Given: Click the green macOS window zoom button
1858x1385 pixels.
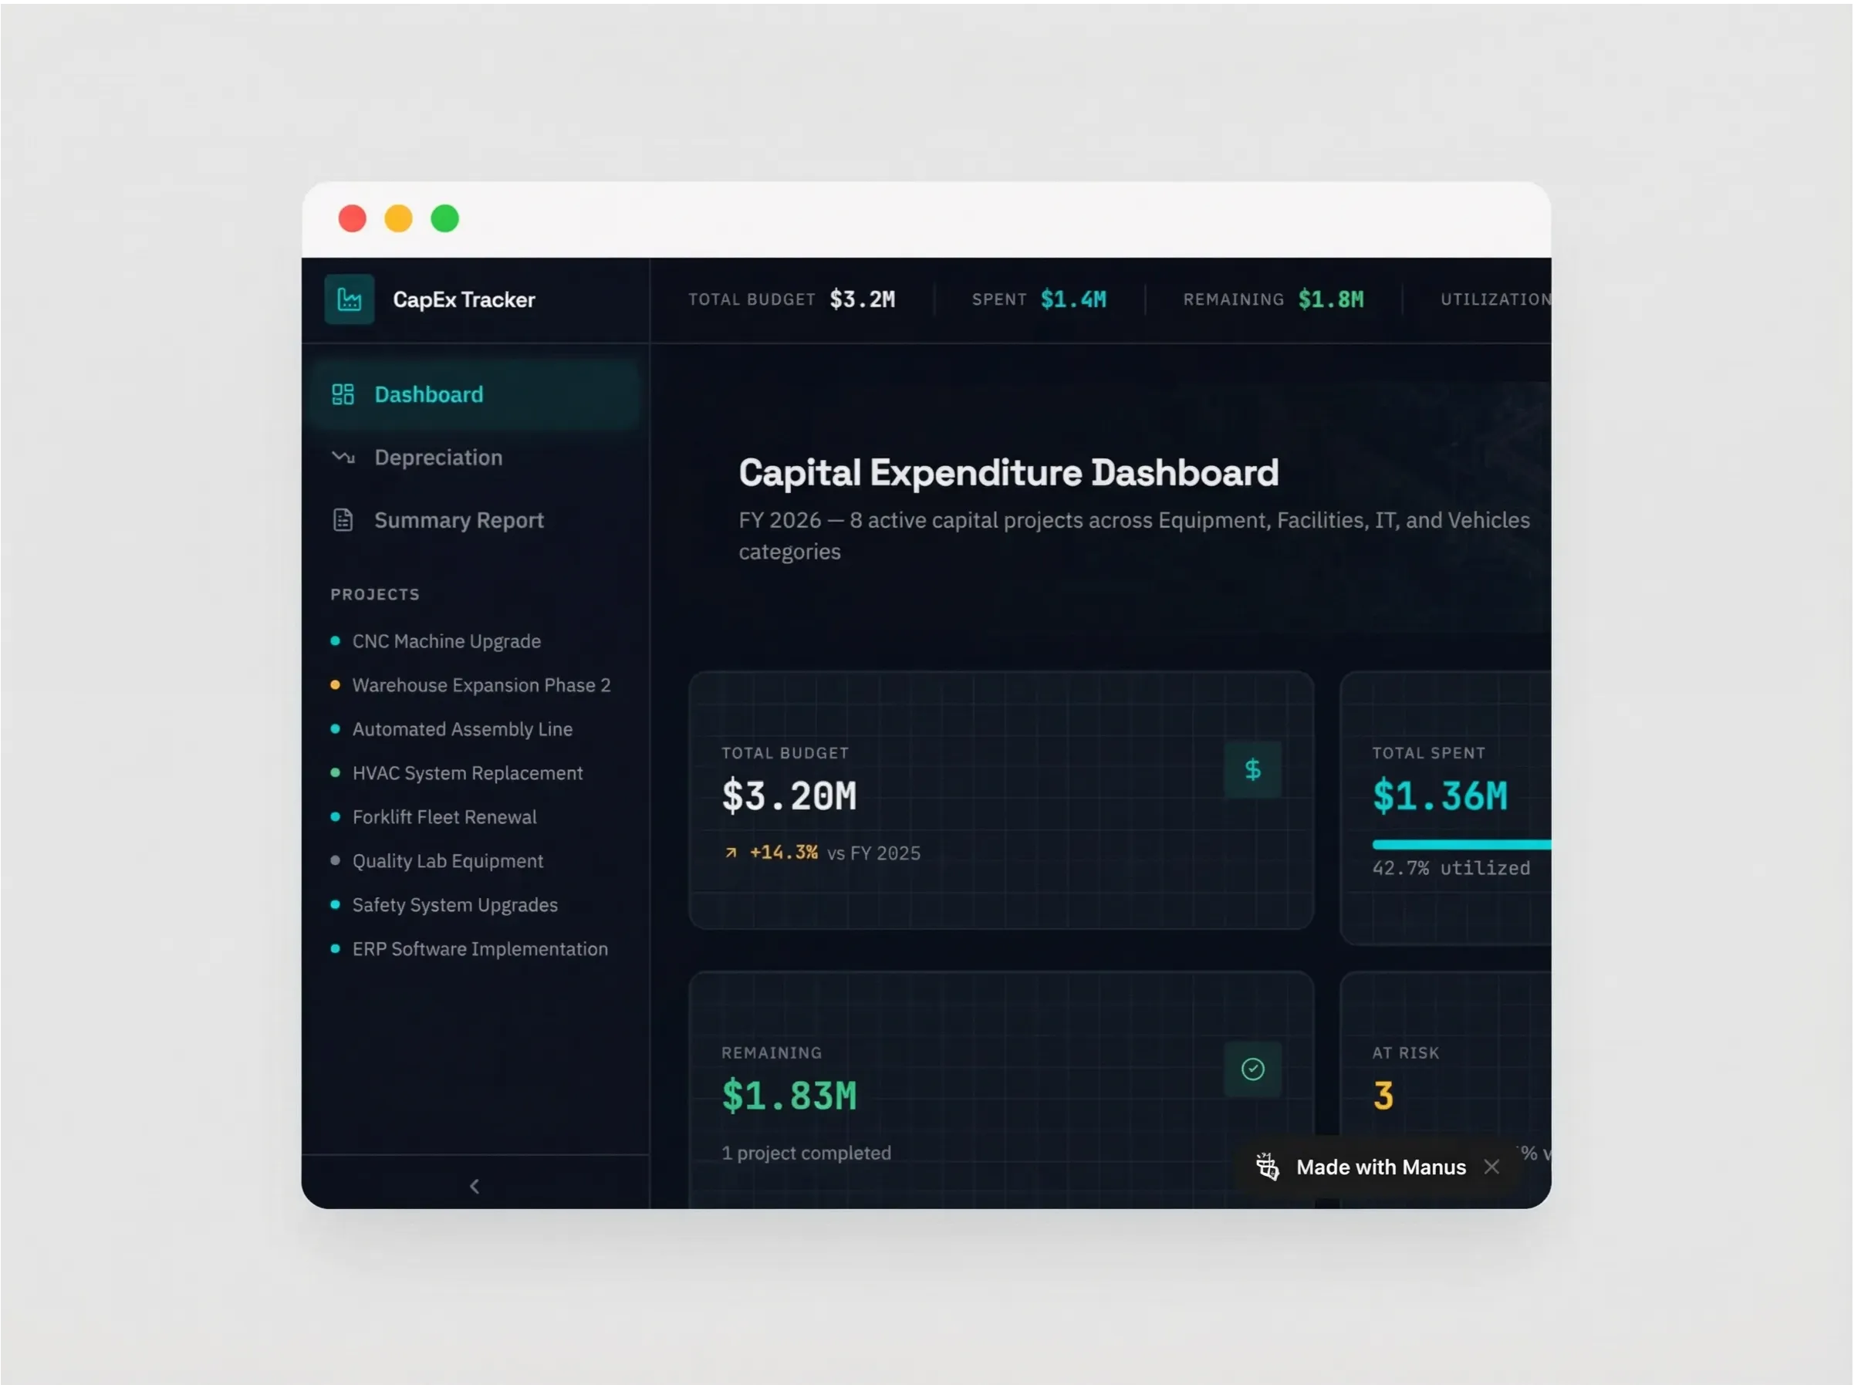Looking at the screenshot, I should coord(444,219).
